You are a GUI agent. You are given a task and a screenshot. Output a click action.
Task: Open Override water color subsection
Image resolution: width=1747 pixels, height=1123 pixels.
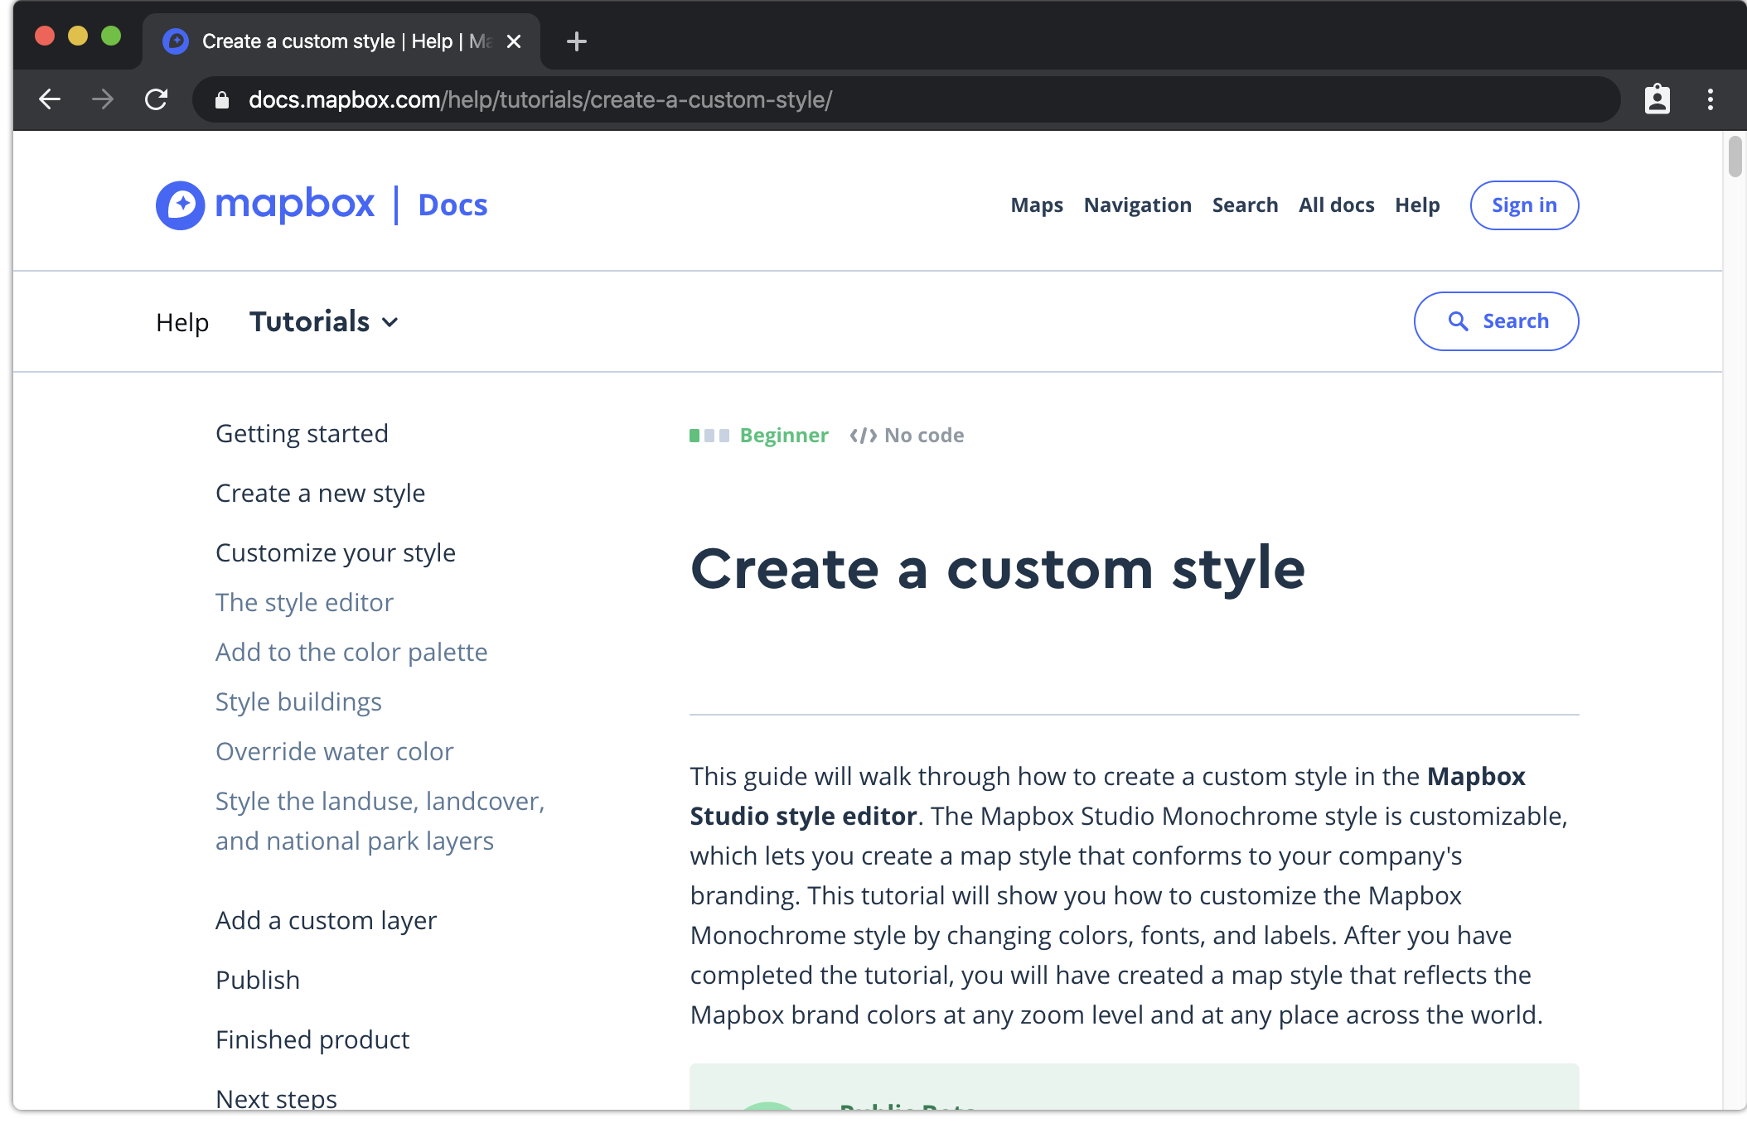click(334, 751)
